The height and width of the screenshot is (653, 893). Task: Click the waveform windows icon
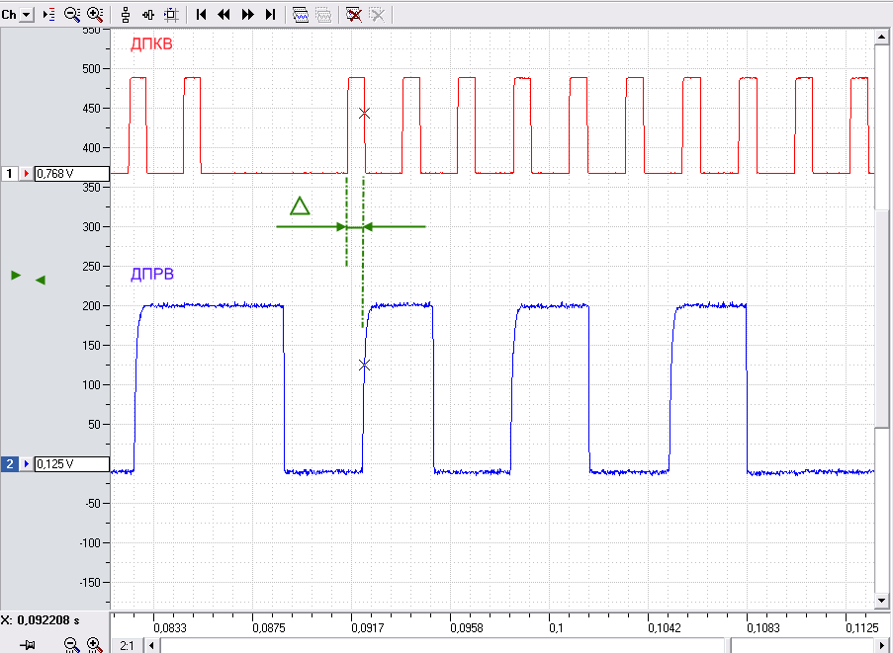point(300,15)
